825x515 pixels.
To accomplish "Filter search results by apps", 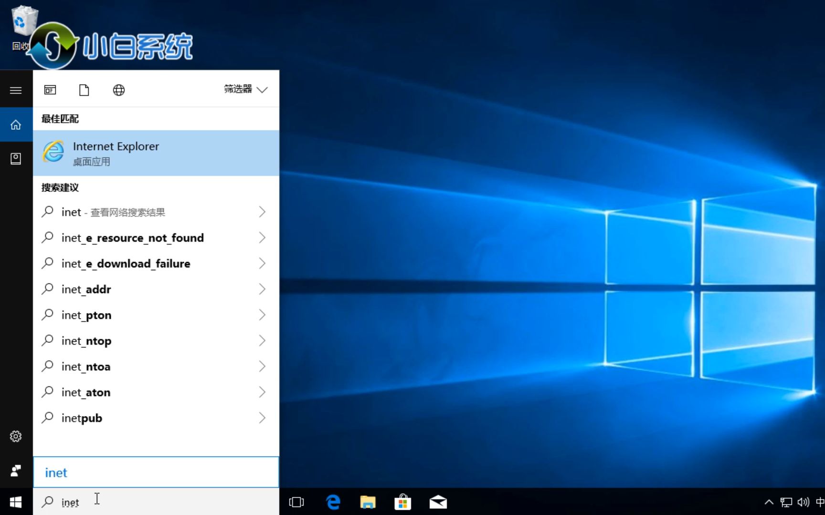I will click(50, 90).
